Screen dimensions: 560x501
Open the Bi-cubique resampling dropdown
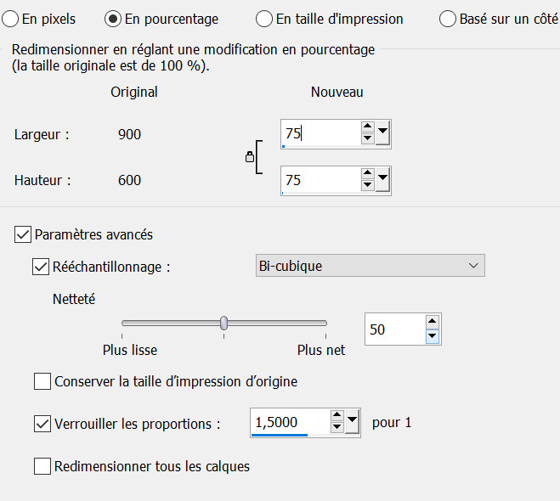click(370, 266)
